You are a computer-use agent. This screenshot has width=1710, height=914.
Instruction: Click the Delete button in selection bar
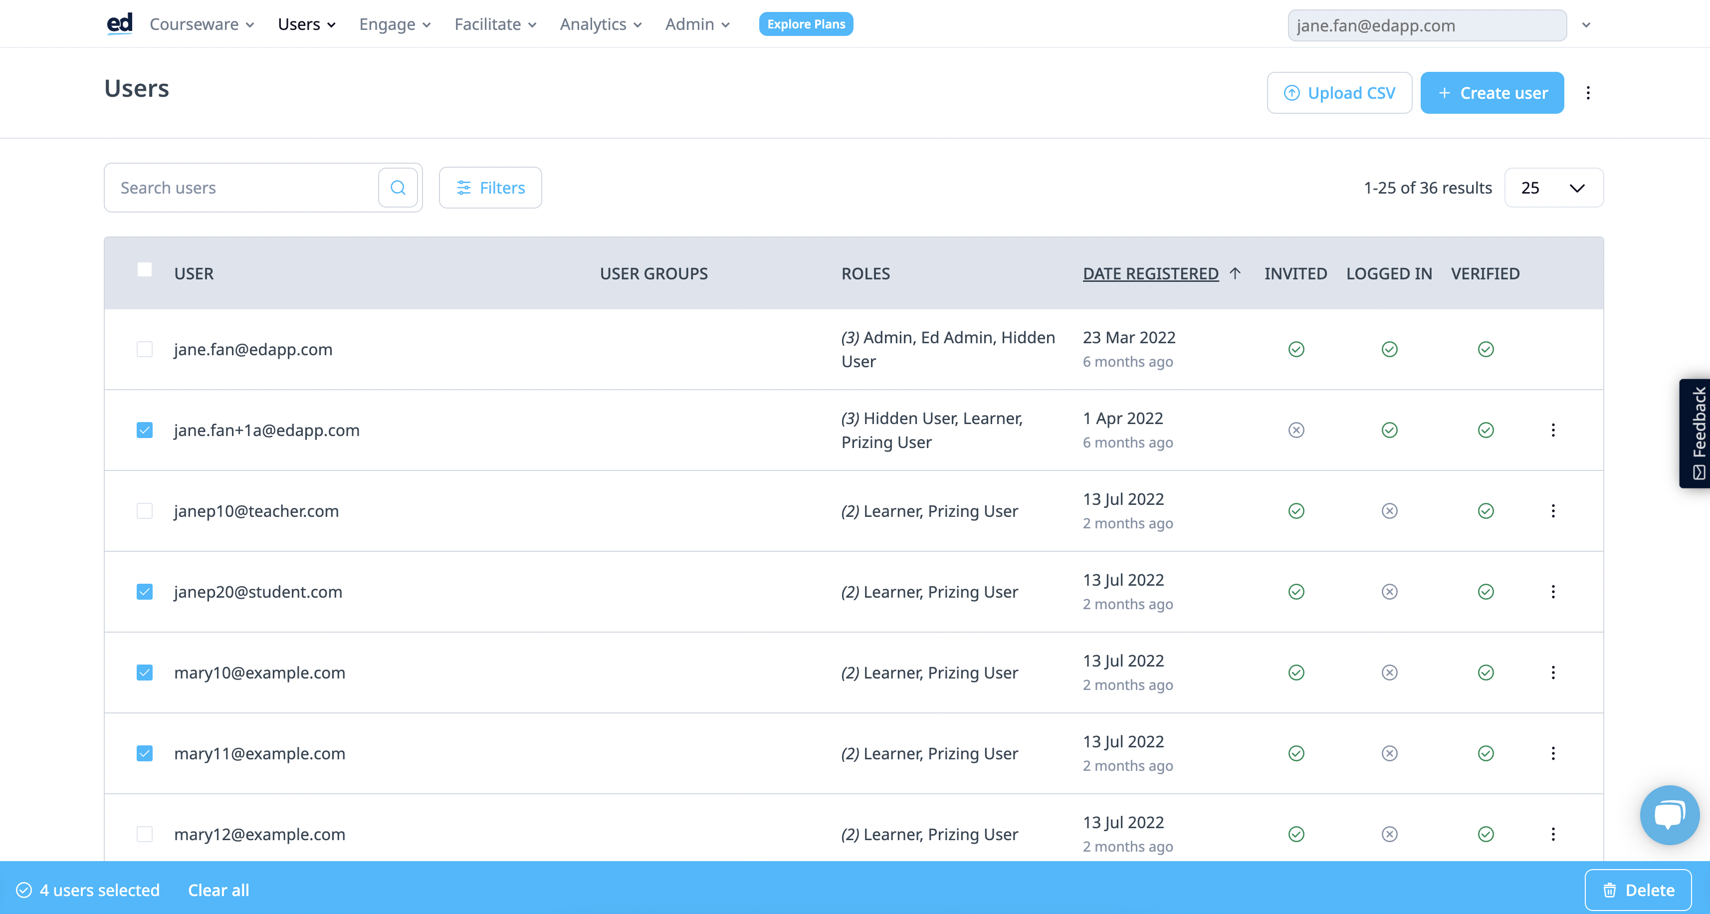(1638, 890)
